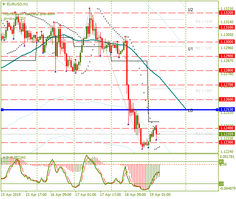Click the 1.13050 price axis value
236x199 pixels.
coord(227,35)
